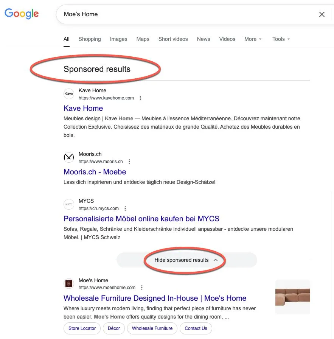Click into the Moe's Home search field
Image resolution: width=334 pixels, height=339 pixels.
182,14
